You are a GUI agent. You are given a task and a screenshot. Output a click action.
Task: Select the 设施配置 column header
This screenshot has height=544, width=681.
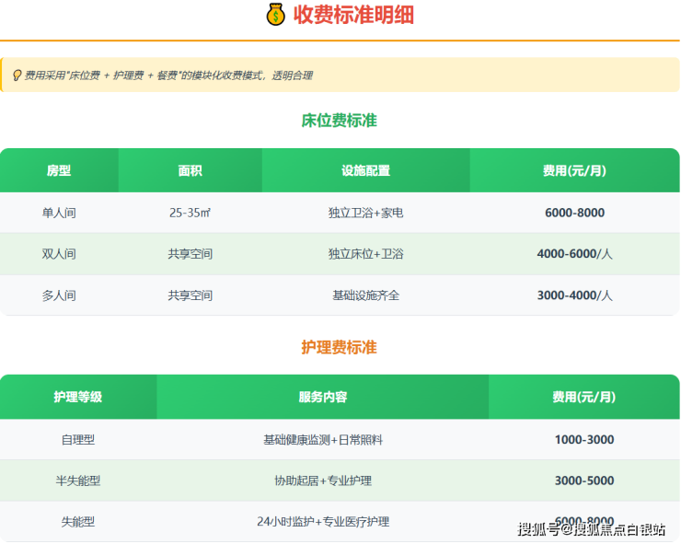[365, 170]
